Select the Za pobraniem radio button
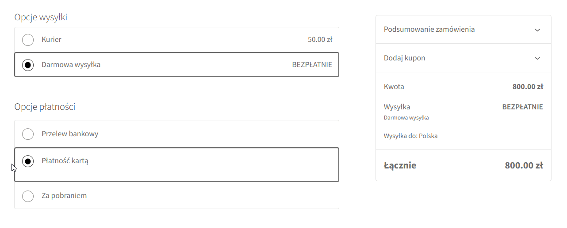The width and height of the screenshot is (567, 228). tap(28, 196)
